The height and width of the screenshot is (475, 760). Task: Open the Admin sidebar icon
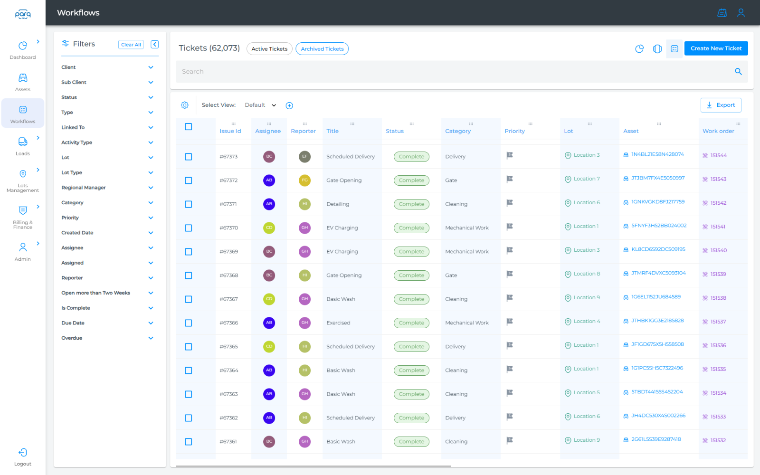point(23,247)
